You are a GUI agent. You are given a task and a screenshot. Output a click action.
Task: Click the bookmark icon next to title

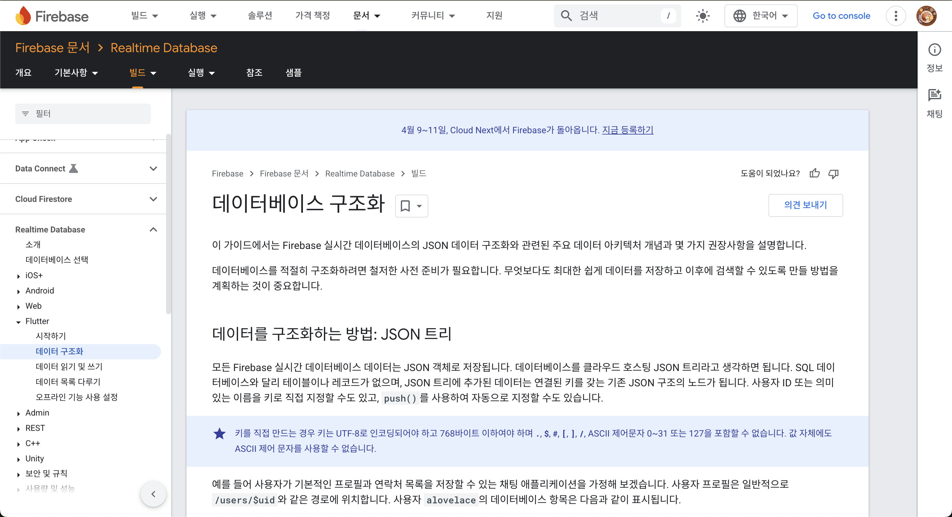(x=405, y=206)
